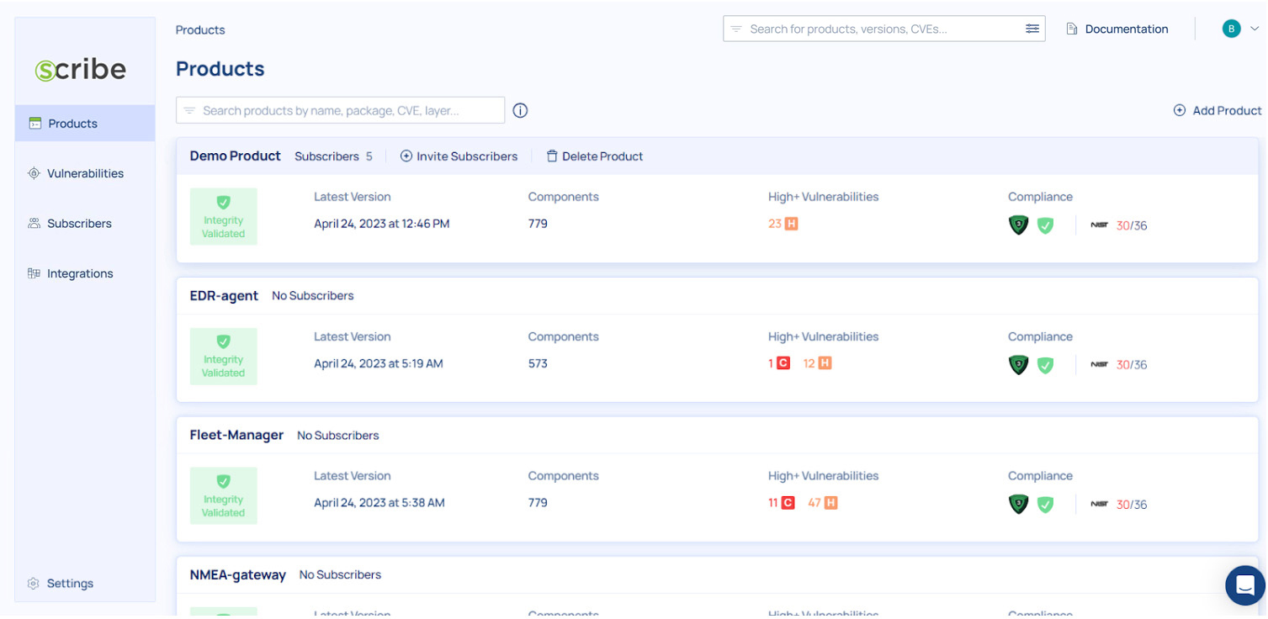
Task: Click EDR-agent green check shield icon
Action: click(x=1046, y=365)
